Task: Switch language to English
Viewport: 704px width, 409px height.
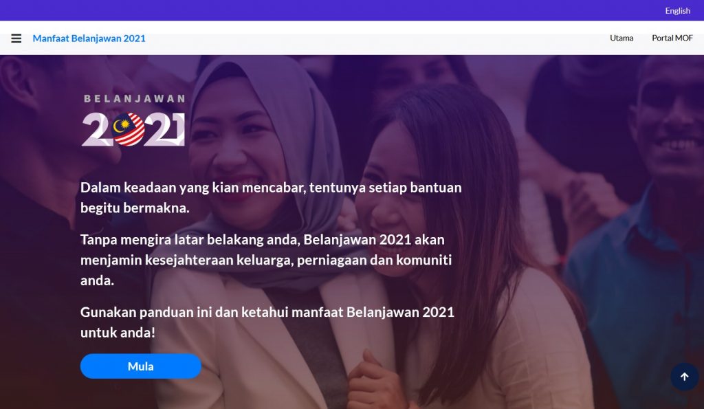Action: (677, 11)
